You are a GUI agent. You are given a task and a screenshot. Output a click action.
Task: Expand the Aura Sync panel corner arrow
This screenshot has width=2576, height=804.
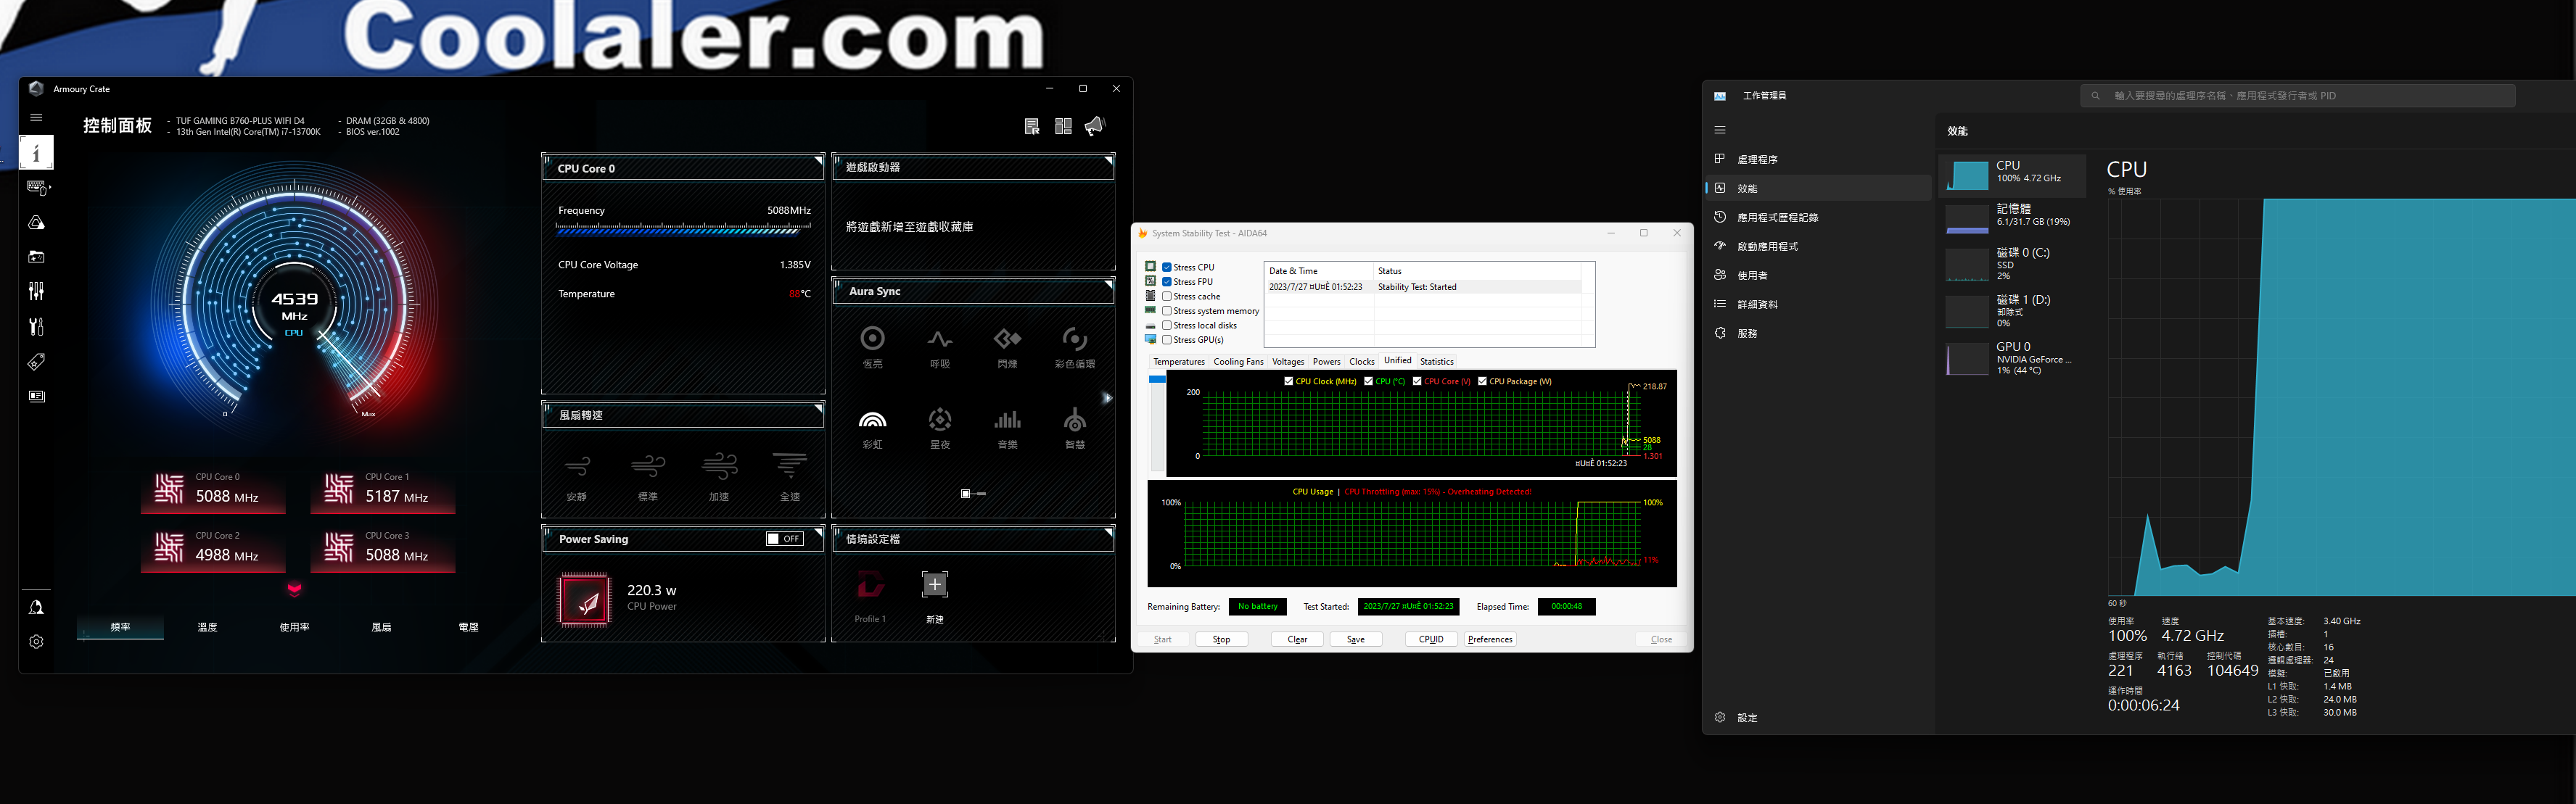[1108, 283]
